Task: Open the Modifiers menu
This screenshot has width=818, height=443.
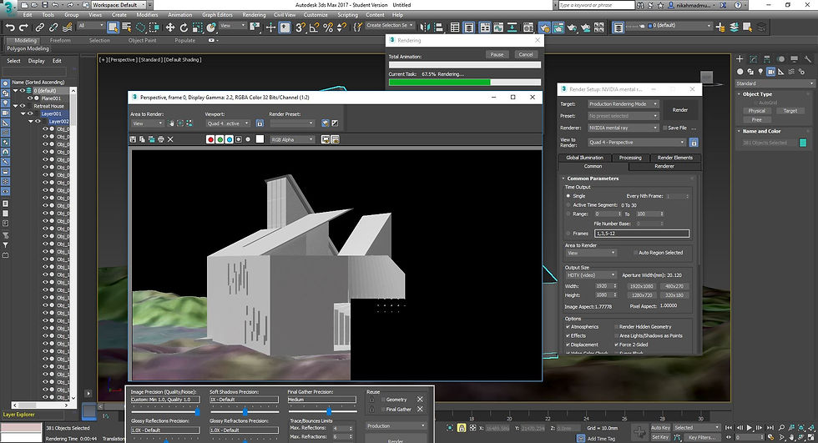Action: point(147,14)
